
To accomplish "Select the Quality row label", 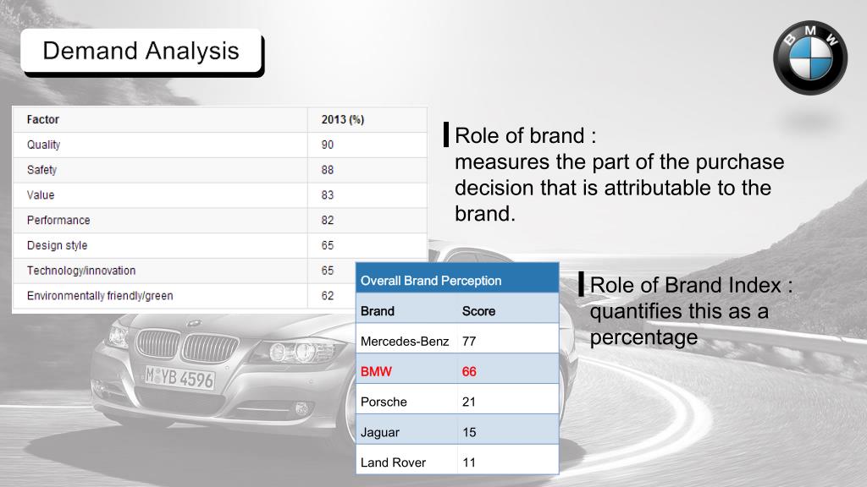I will pos(44,145).
